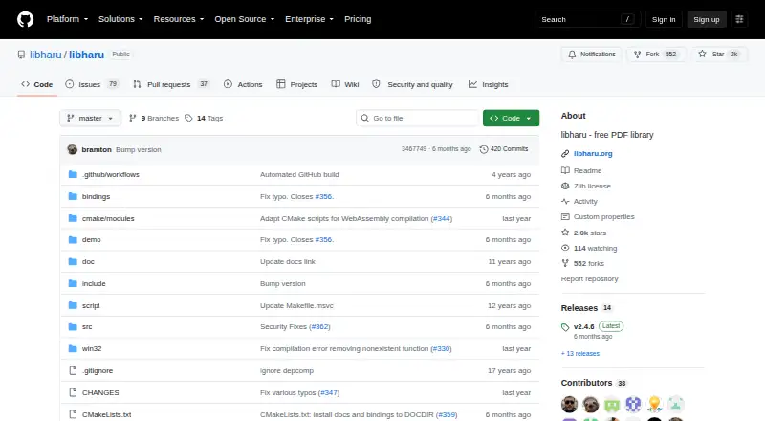Viewport: 765px width, 421px height.
Task: View the 9 Branches link
Action: [154, 119]
